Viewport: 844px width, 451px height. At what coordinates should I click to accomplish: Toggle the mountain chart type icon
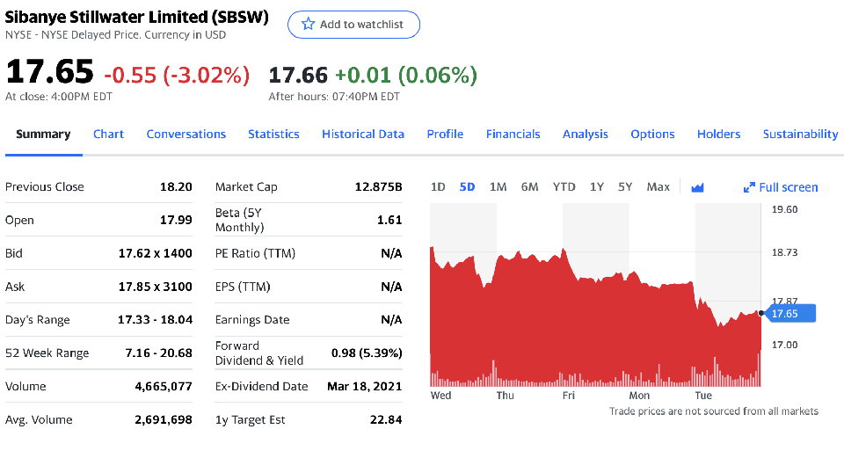[x=697, y=187]
